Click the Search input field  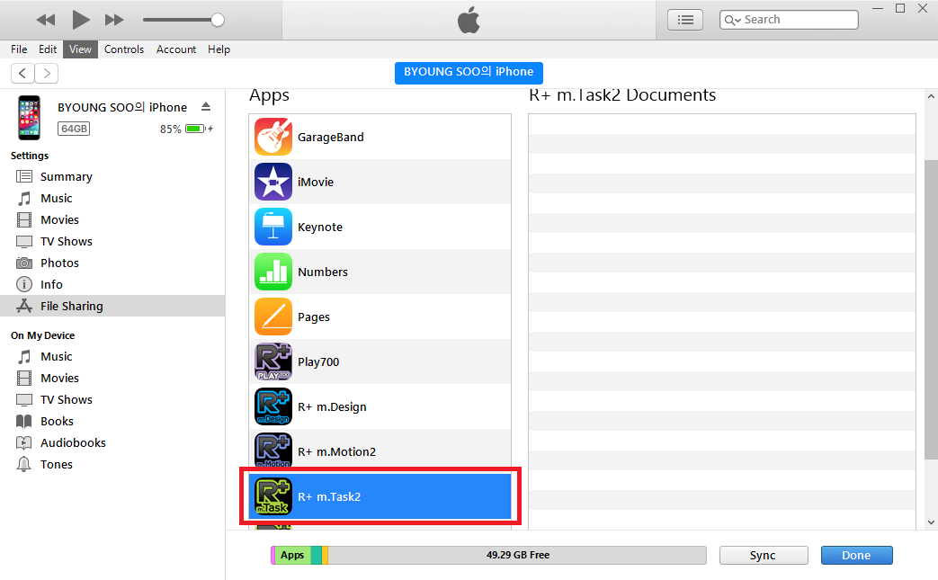coord(789,20)
